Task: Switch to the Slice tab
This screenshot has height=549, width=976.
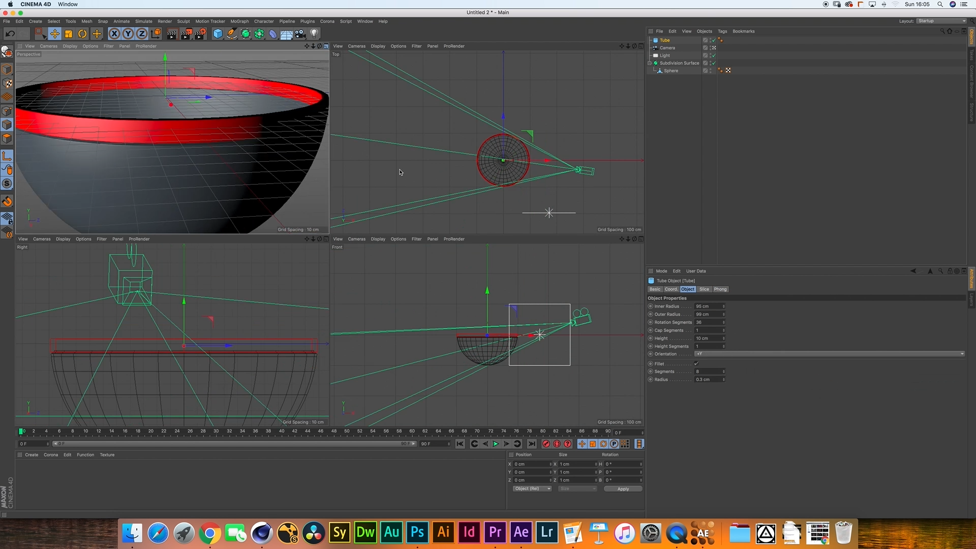Action: [x=704, y=289]
